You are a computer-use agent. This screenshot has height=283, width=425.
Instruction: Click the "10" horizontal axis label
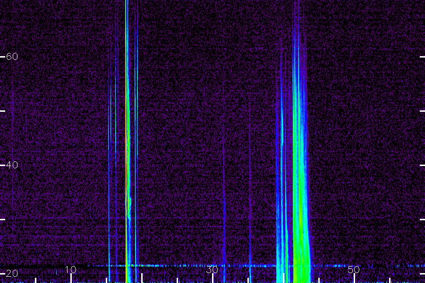(x=71, y=269)
